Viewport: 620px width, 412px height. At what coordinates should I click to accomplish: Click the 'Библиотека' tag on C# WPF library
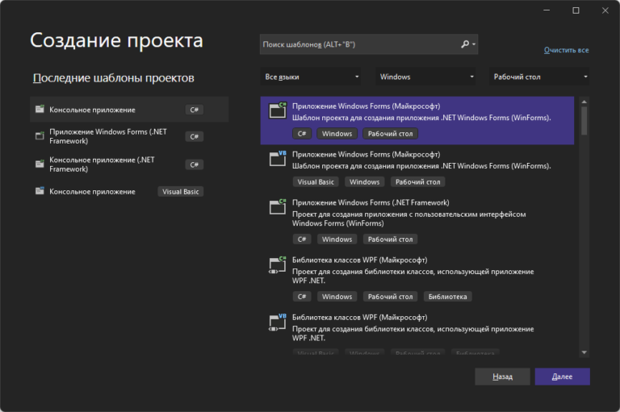coord(447,297)
